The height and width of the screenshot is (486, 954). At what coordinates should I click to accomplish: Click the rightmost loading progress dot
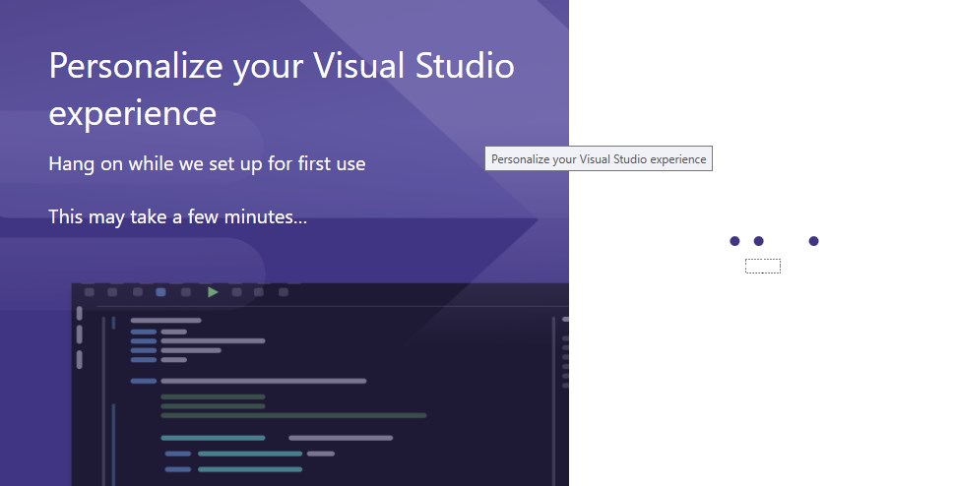pos(814,241)
